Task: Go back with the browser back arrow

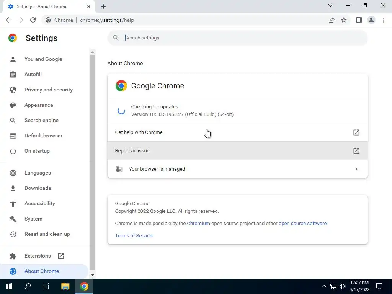Action: pyautogui.click(x=8, y=20)
